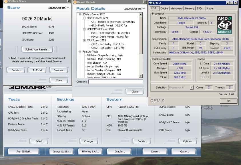Open the Mainboard tab in CPU-Z
The width and height of the screenshot is (241, 165).
click(176, 9)
